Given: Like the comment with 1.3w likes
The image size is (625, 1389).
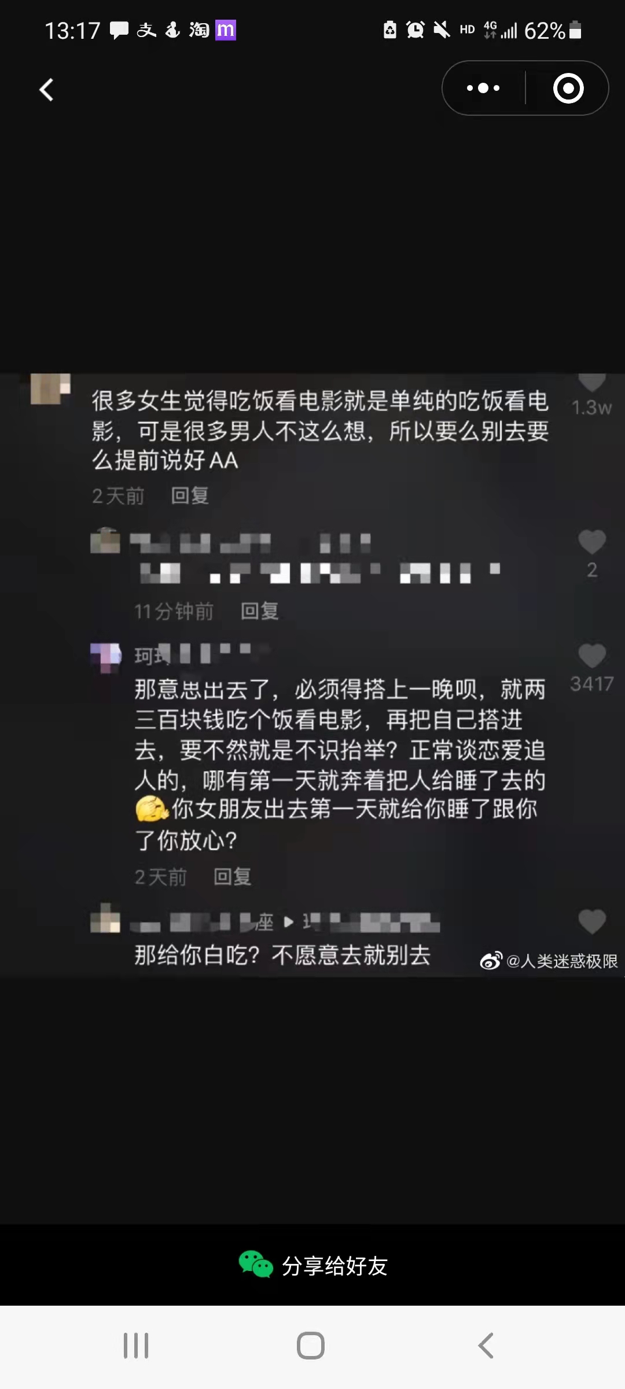Looking at the screenshot, I should (591, 383).
